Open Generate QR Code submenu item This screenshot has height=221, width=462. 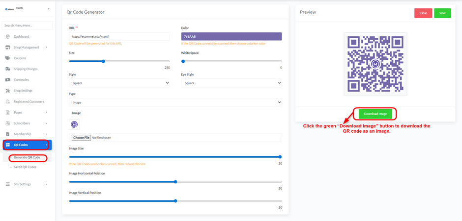coord(27,157)
